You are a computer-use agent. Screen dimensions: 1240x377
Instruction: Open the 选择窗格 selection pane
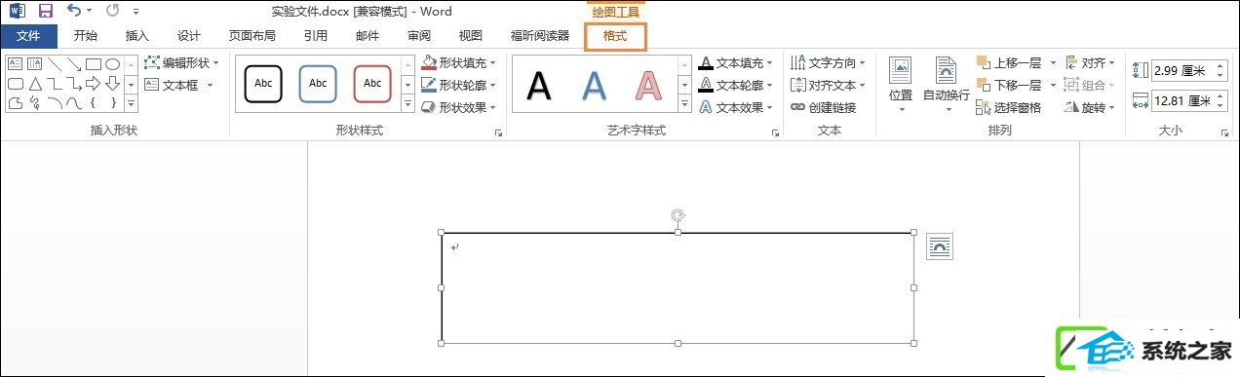[1009, 107]
